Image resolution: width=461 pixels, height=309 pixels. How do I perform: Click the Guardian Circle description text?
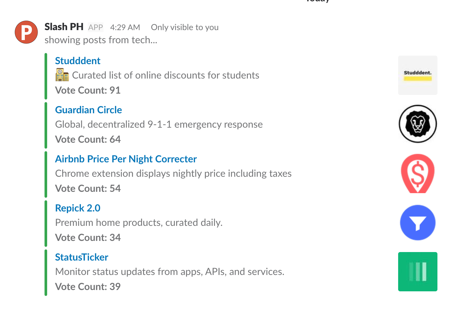(159, 124)
